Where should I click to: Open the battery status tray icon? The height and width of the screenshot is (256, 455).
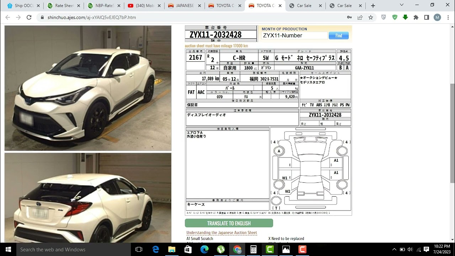[x=402, y=250]
